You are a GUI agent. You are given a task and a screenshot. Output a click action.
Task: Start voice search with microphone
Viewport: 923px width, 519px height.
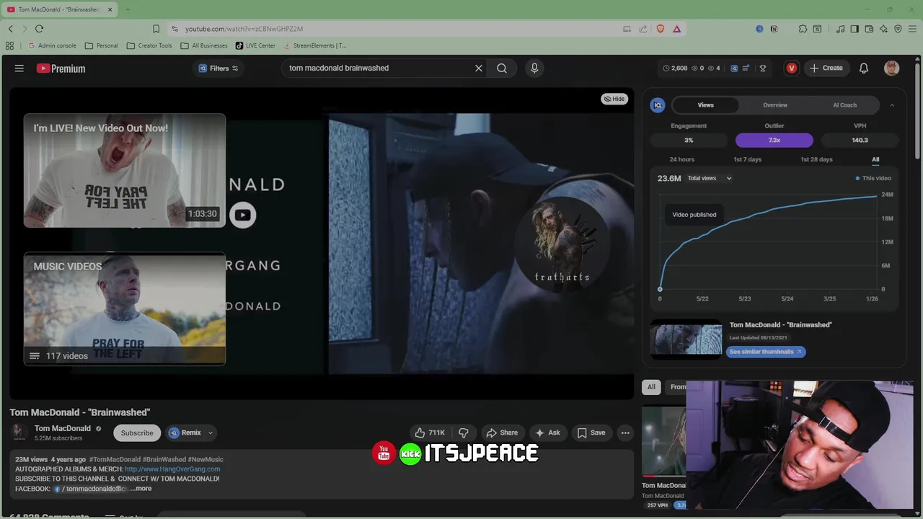tap(534, 68)
